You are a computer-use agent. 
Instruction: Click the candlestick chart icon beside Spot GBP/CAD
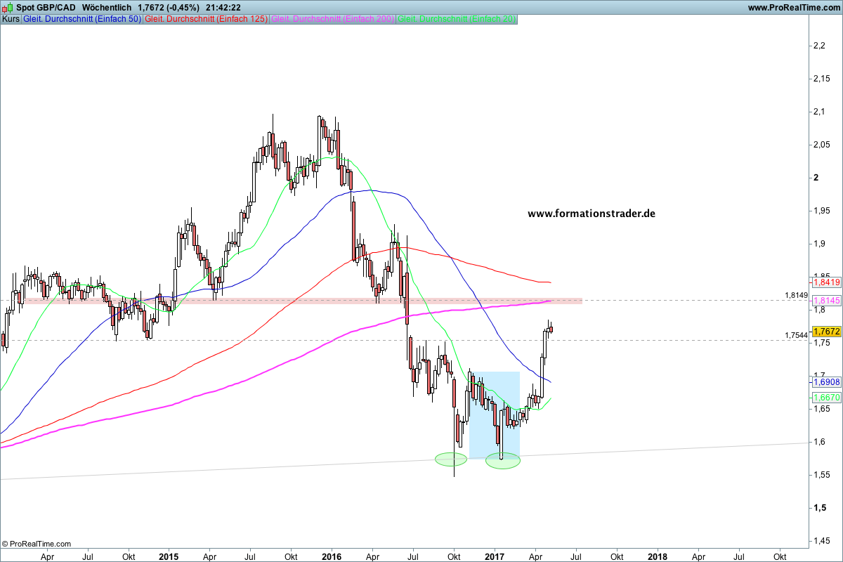8,7
